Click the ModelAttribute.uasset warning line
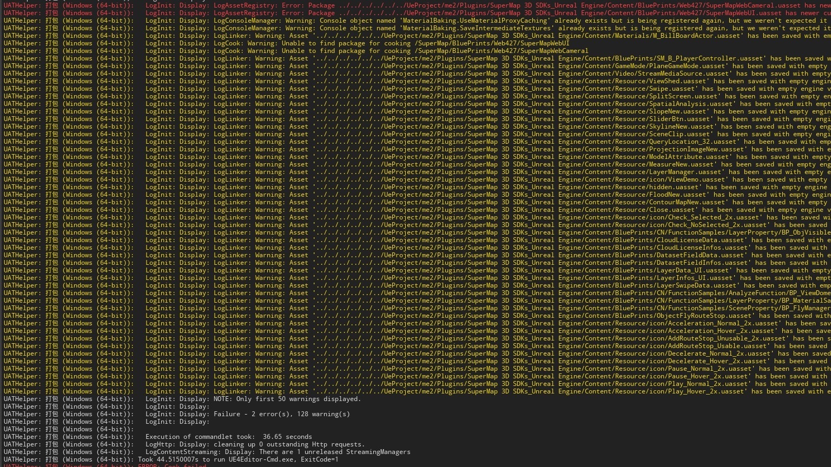Screen dimensions: 831x467 [x=417, y=157]
